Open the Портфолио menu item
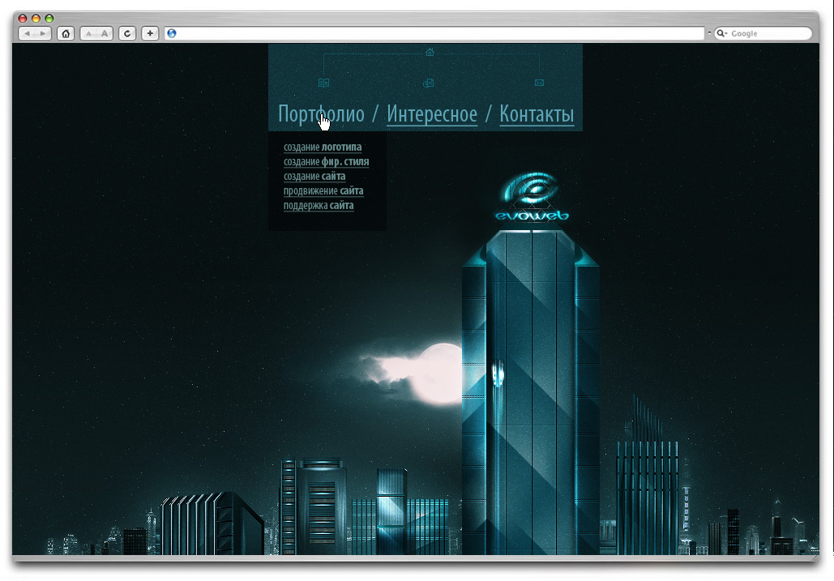Image resolution: width=834 pixels, height=581 pixels. point(321,114)
